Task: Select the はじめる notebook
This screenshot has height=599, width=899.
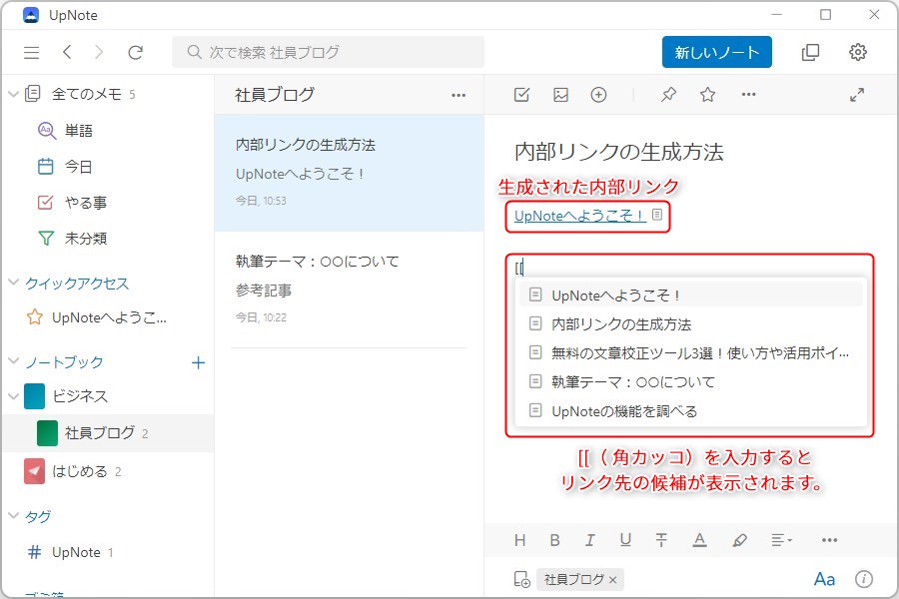Action: [x=79, y=472]
